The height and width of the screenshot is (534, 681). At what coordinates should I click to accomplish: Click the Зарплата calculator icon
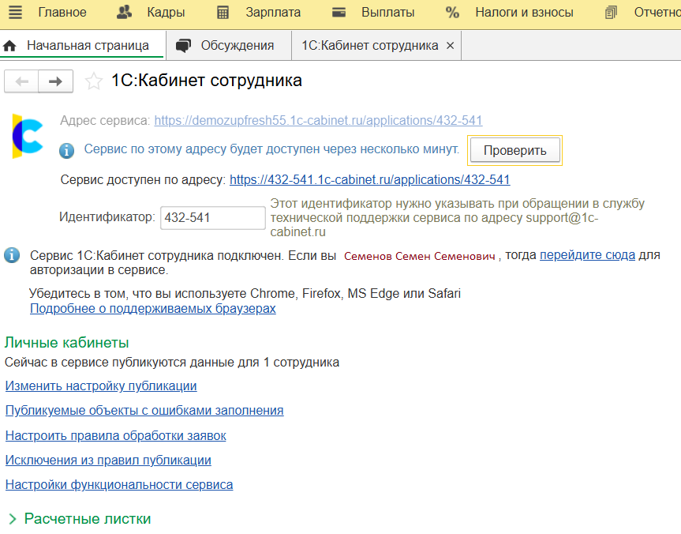click(223, 13)
